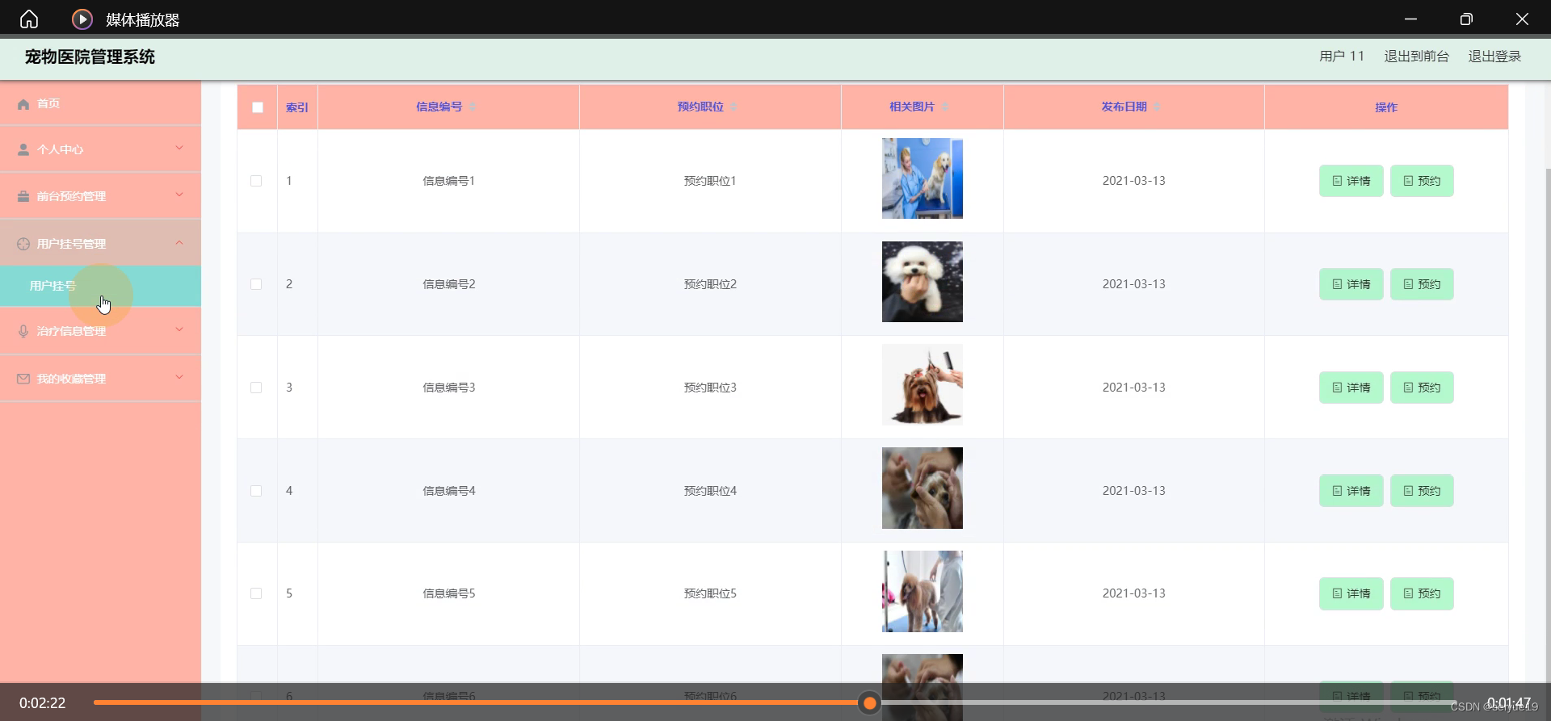Expand the 治疗信息管理 menu chevron

179,329
